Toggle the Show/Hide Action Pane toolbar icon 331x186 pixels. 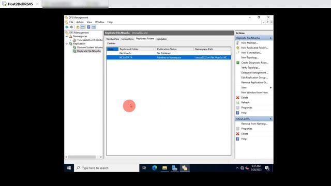point(94,27)
